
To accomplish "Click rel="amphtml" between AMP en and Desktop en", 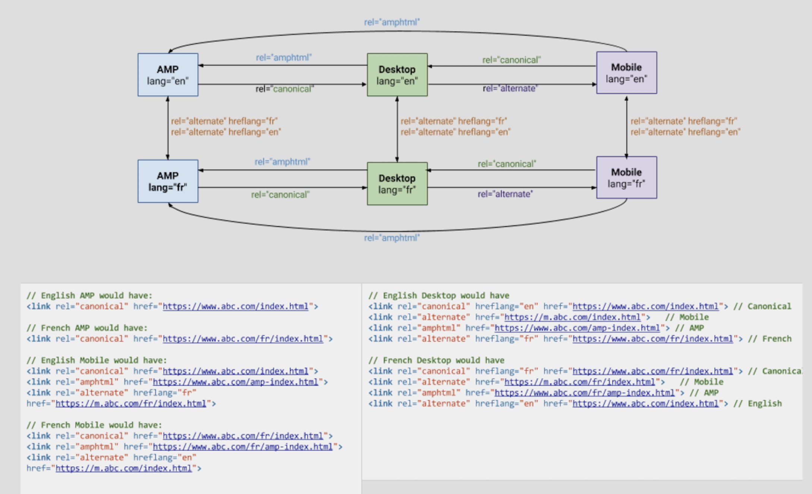I will (284, 57).
